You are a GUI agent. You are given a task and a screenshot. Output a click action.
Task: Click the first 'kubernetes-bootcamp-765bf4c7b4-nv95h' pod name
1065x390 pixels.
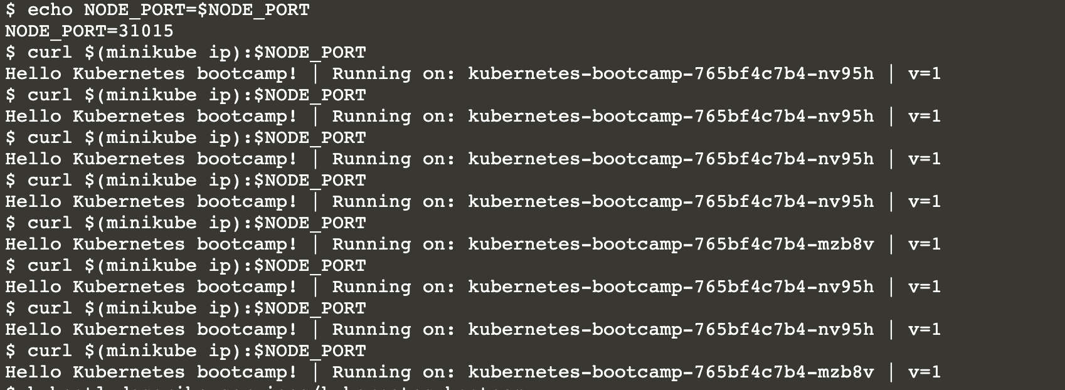670,73
